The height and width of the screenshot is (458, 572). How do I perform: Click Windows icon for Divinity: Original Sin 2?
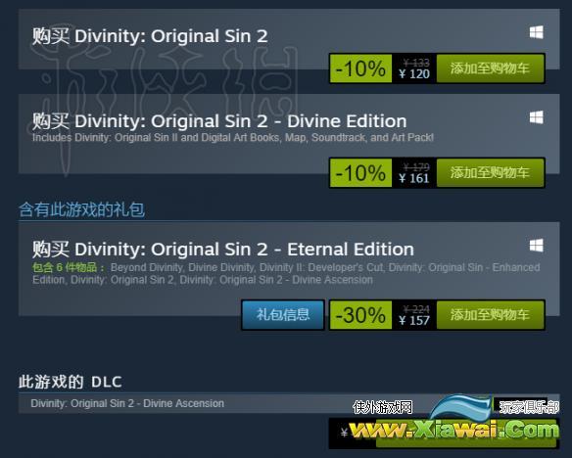pyautogui.click(x=537, y=32)
